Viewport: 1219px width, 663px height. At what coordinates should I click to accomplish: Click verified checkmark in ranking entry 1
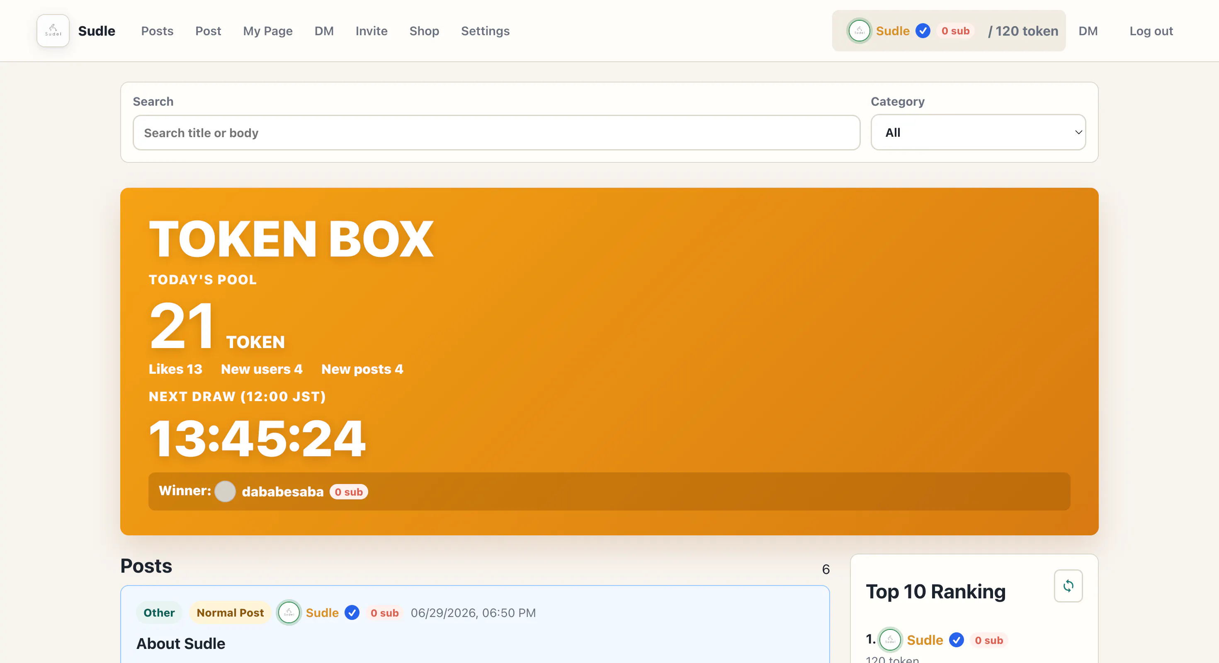(957, 640)
